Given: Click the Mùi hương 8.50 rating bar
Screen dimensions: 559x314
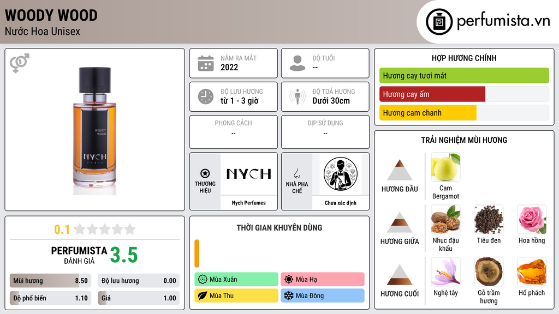Looking at the screenshot, I should 50,281.
